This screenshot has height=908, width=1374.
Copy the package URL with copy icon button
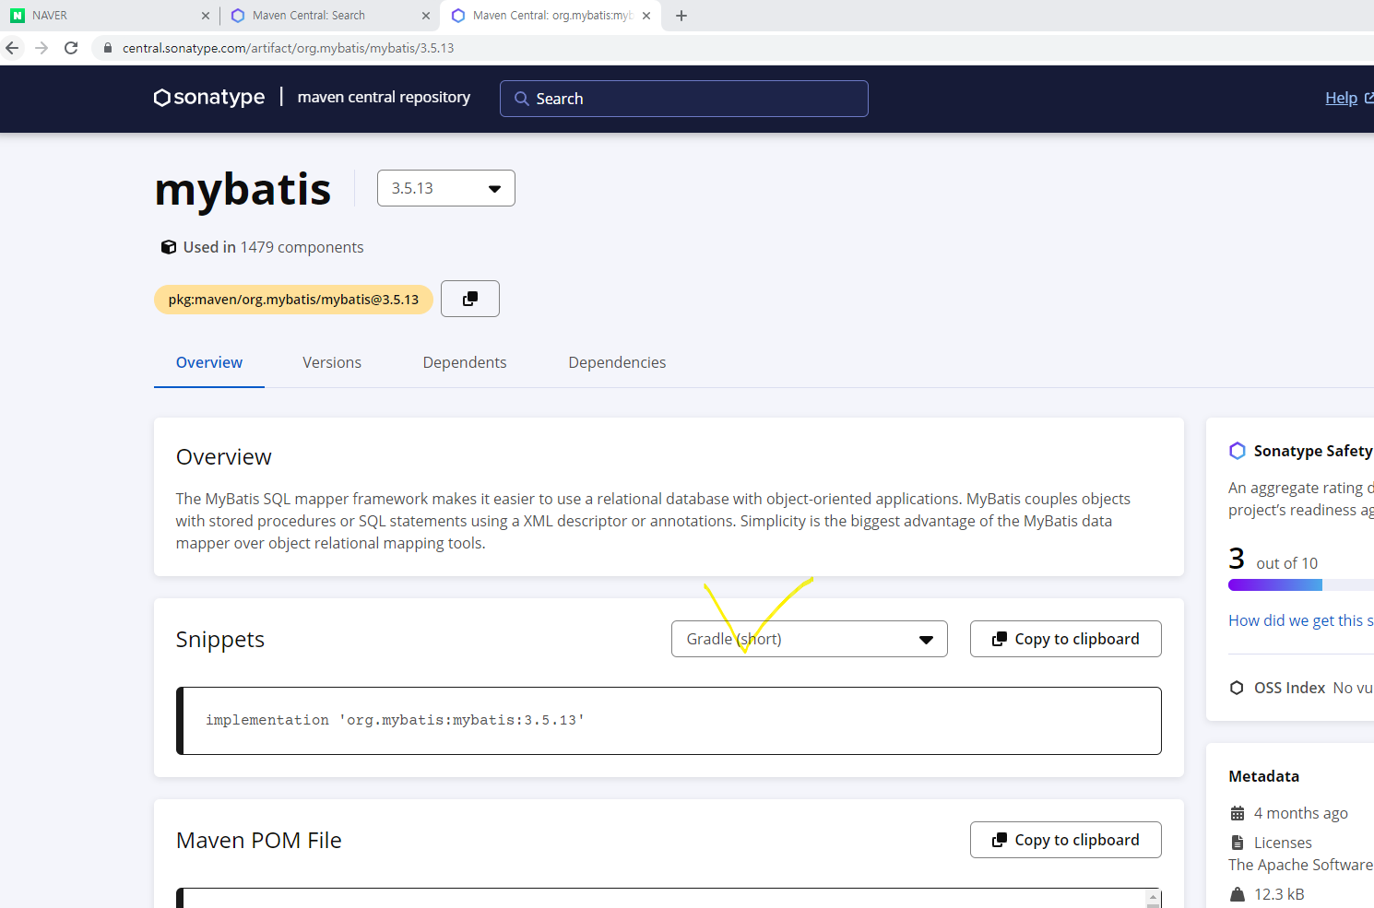pyautogui.click(x=470, y=299)
